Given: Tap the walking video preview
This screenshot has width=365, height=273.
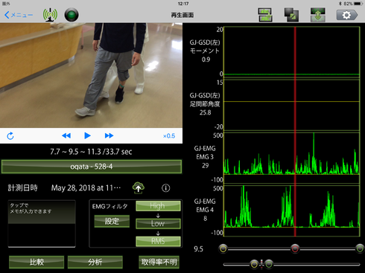Looking at the screenshot, I should (x=91, y=75).
